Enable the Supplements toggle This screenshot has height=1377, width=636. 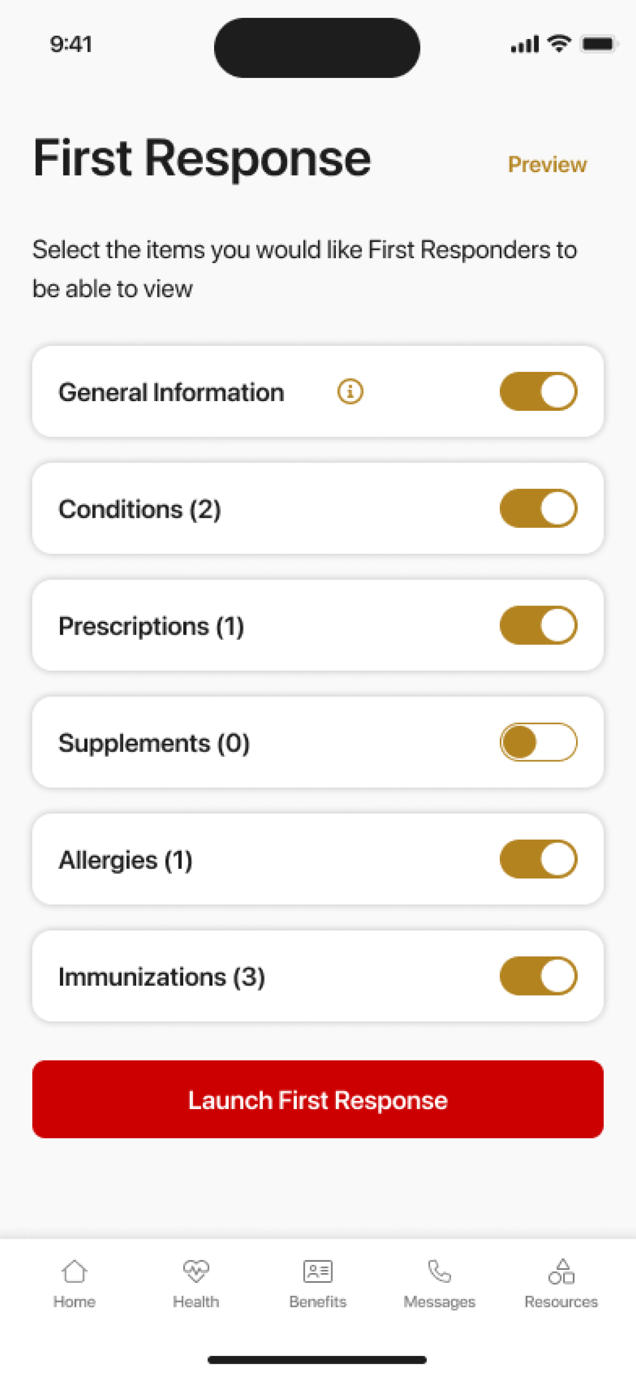[538, 742]
